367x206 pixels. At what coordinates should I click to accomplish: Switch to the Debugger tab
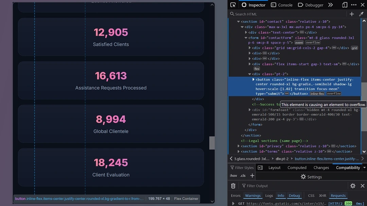[311, 5]
